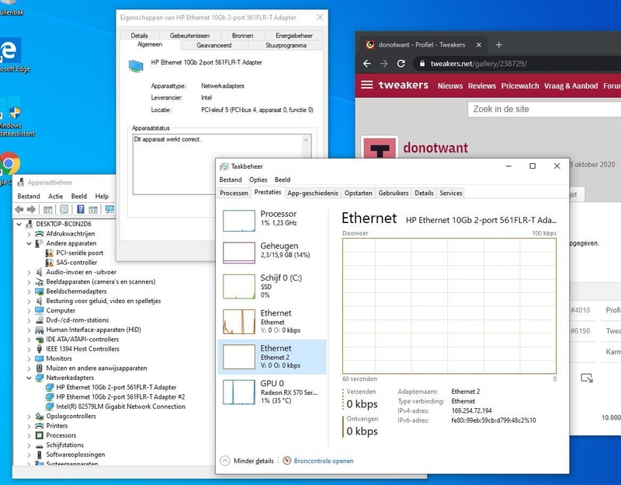Open a new Chrome tab with the plus
This screenshot has height=485, width=621.
[x=499, y=45]
